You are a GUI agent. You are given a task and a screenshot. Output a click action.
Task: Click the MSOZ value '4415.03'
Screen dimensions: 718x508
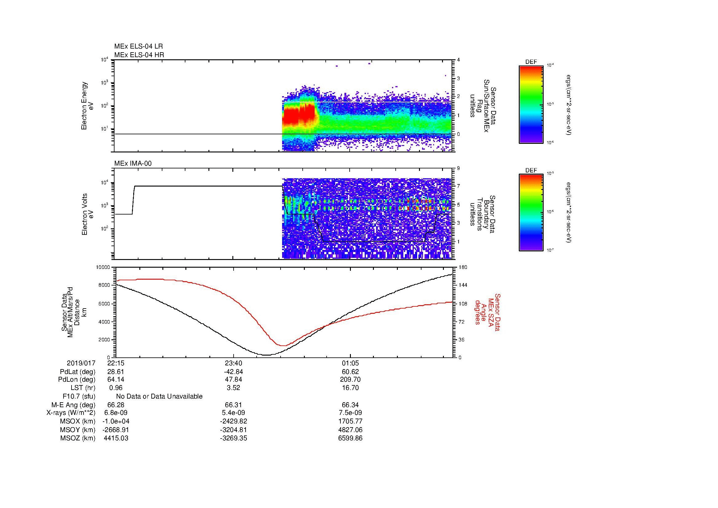click(x=116, y=438)
